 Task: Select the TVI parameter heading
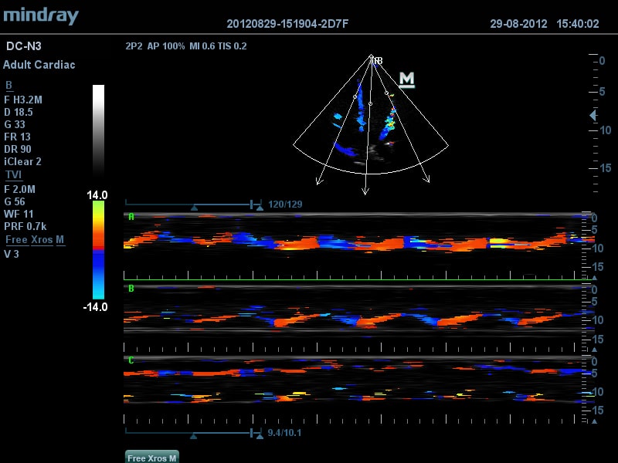coord(13,175)
